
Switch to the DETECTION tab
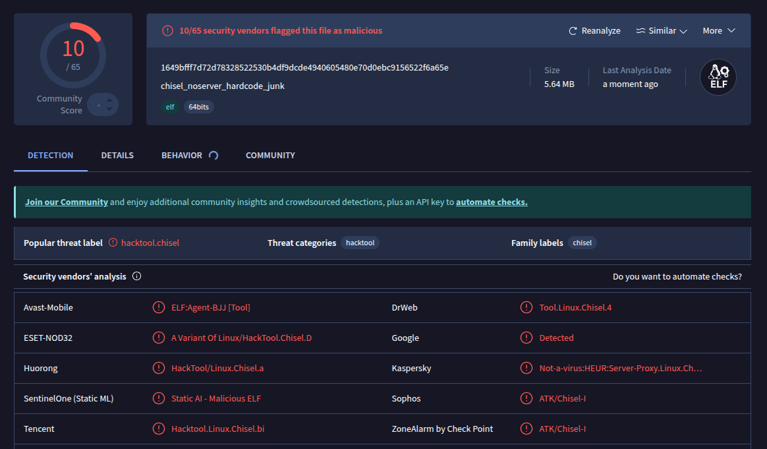pos(50,155)
